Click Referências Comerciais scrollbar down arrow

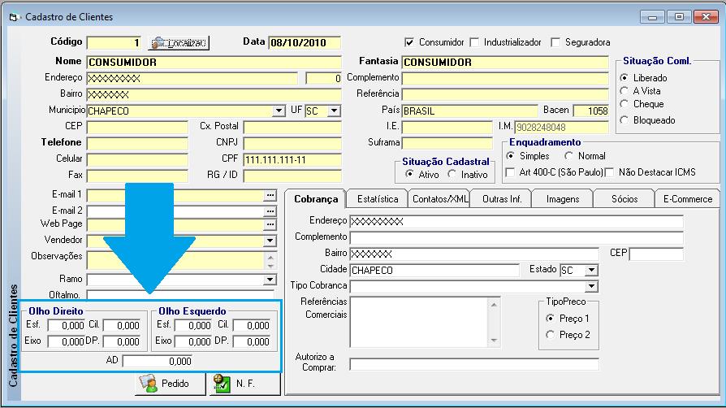[x=494, y=341]
